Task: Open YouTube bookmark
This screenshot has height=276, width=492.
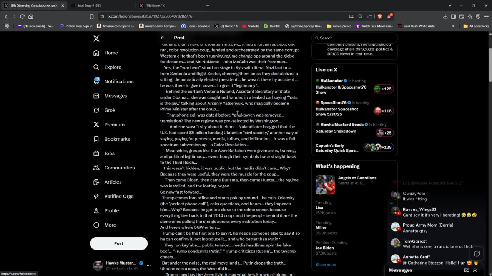Action: click(x=250, y=26)
